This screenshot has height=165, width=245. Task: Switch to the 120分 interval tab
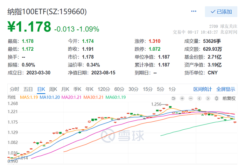[x=104, y=89]
